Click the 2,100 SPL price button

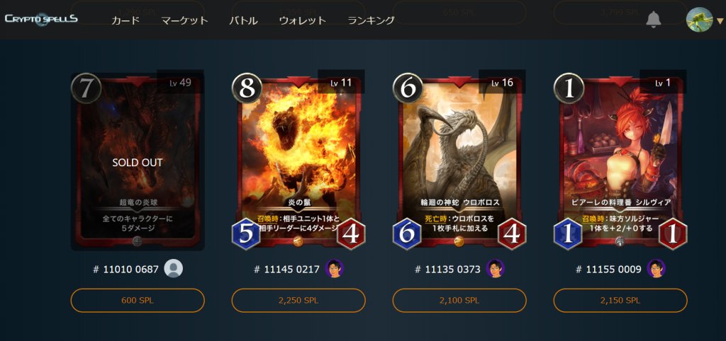click(459, 301)
